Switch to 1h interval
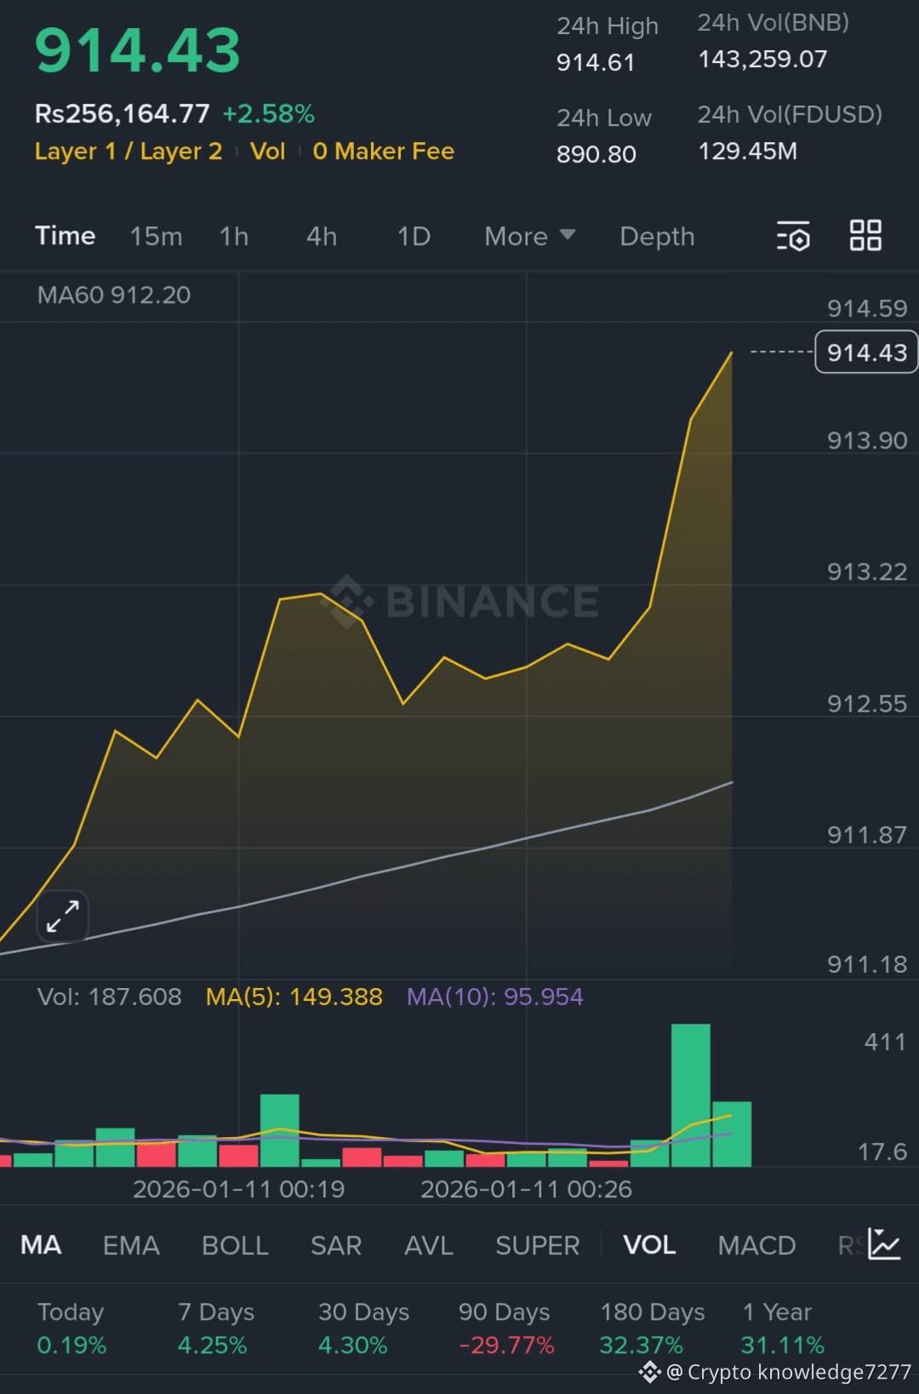 tap(234, 236)
